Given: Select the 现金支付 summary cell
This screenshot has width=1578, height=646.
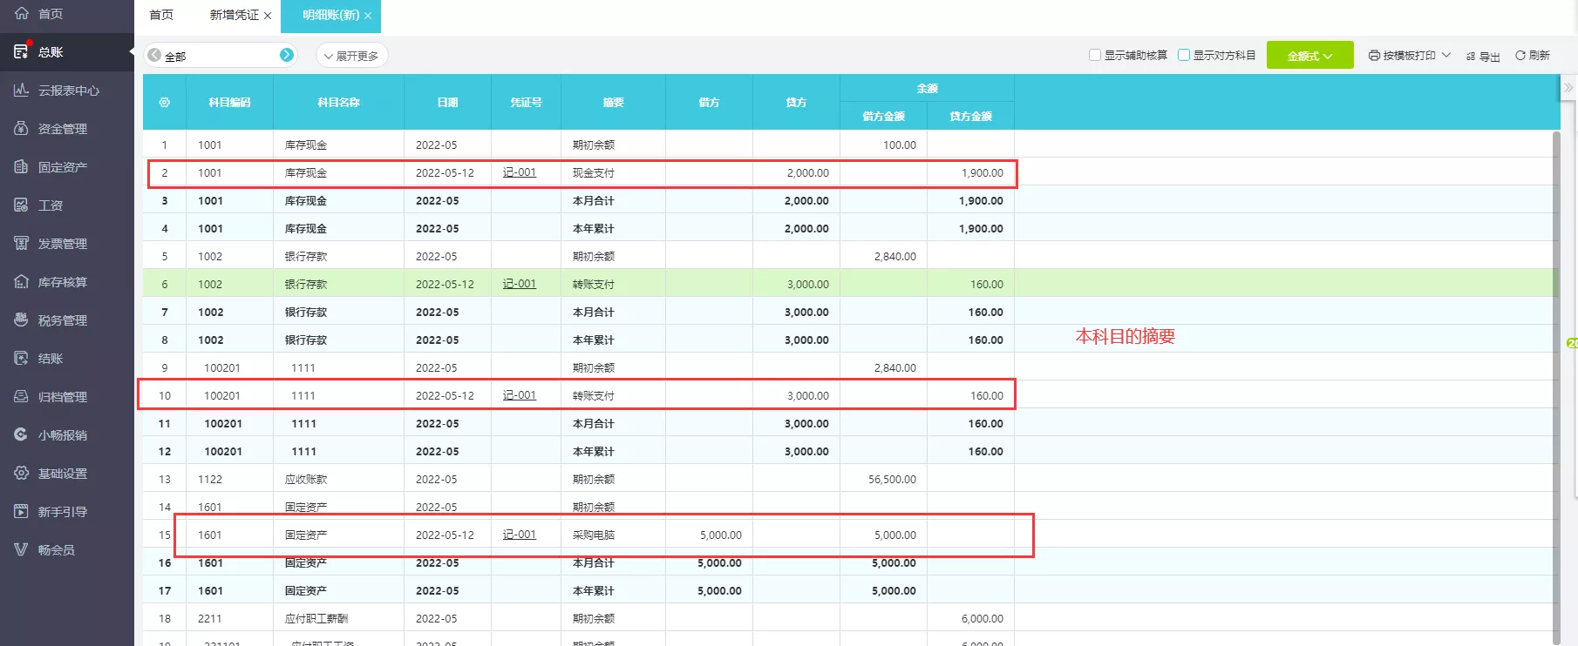Looking at the screenshot, I should [x=613, y=172].
